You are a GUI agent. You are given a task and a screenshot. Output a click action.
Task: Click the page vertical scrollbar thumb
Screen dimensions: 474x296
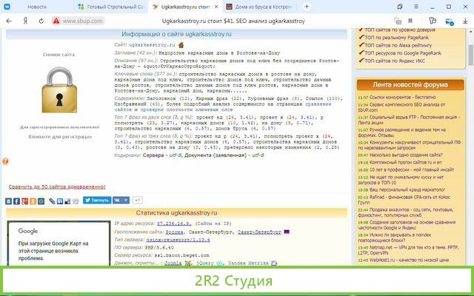point(471,55)
